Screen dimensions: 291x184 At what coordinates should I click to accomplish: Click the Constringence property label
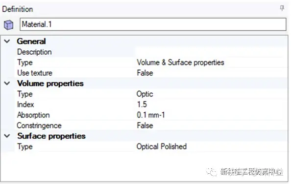pos(39,126)
